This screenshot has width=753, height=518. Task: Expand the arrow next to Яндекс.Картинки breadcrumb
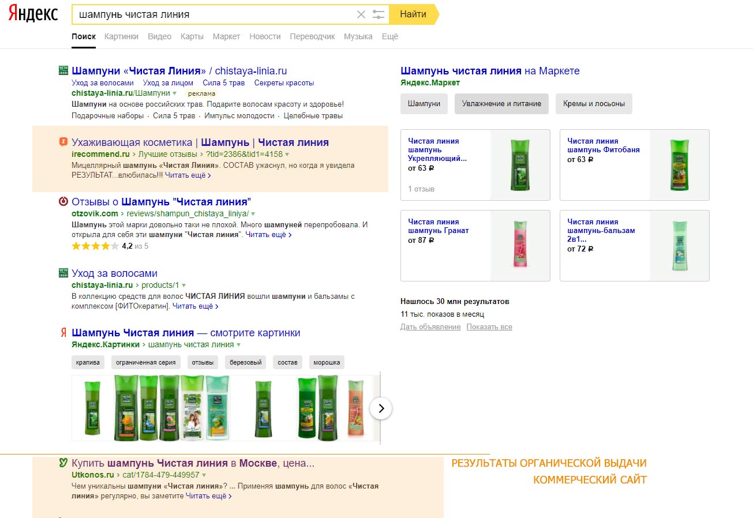(x=238, y=345)
